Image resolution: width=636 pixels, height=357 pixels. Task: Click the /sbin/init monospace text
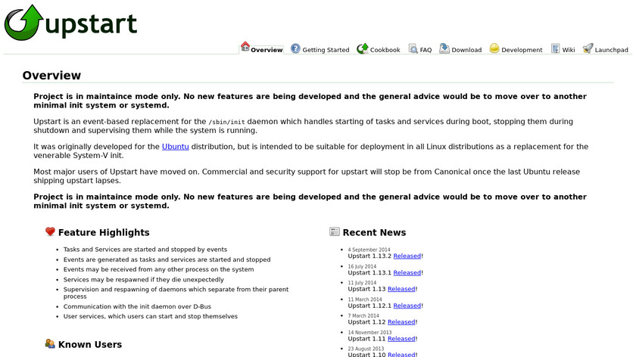pyautogui.click(x=226, y=122)
